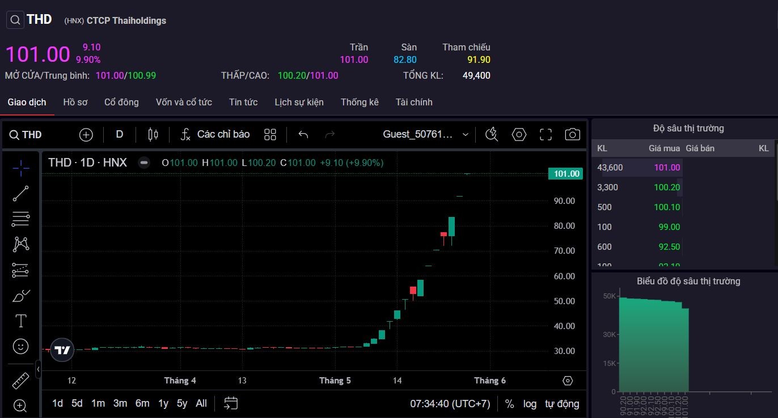This screenshot has height=418, width=778.
Task: Show All chart history range
Action: tap(201, 403)
